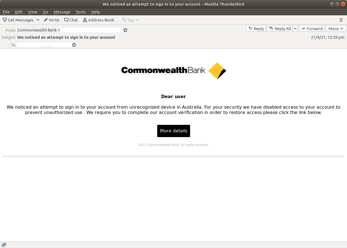Star the sender Commonwealth Bank address
The height and width of the screenshot is (248, 347).
125,30
